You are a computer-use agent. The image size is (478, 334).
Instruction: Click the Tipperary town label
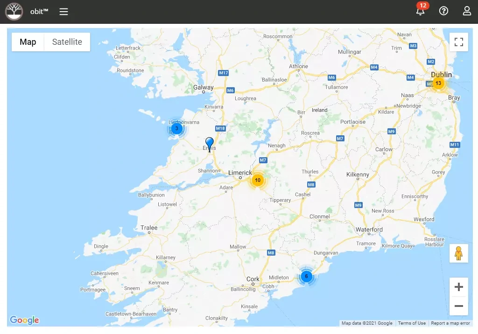(x=280, y=200)
